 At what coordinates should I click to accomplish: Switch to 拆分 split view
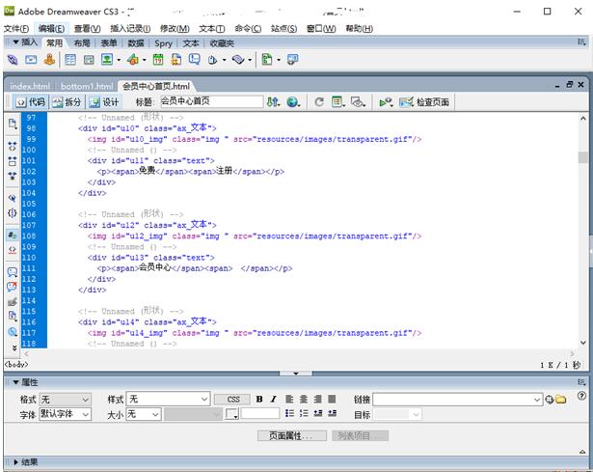pyautogui.click(x=67, y=101)
